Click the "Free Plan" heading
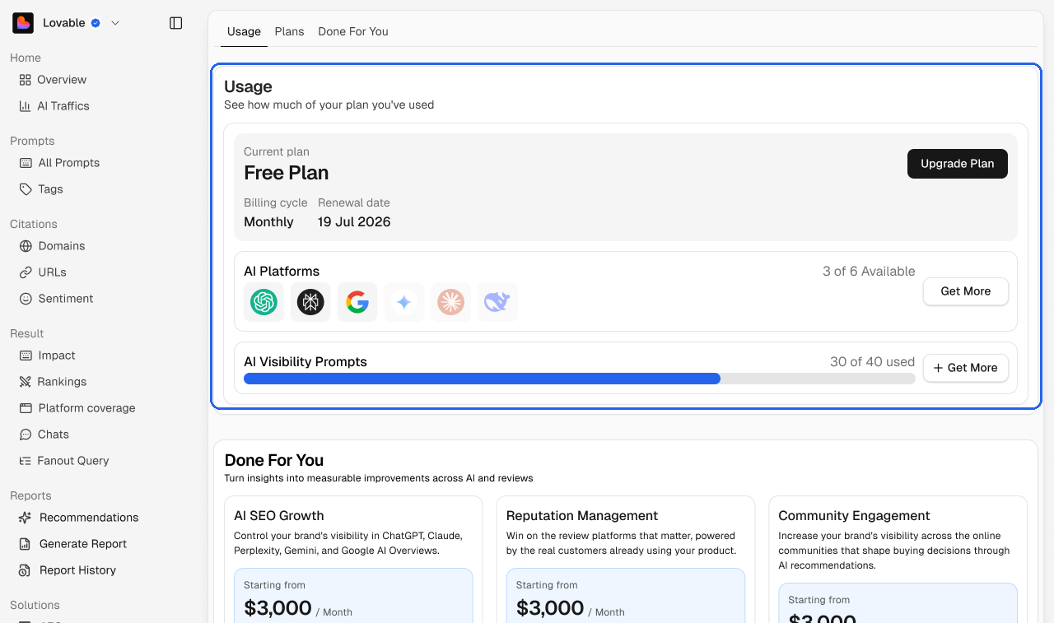Viewport: 1054px width, 623px height. [x=287, y=173]
